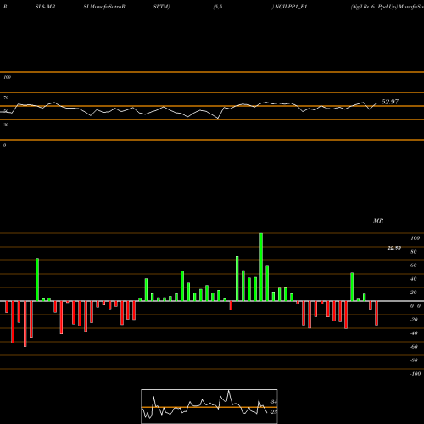The width and height of the screenshot is (424, 424).
Task: Click the MRSI value 22.53
Action: (x=394, y=248)
